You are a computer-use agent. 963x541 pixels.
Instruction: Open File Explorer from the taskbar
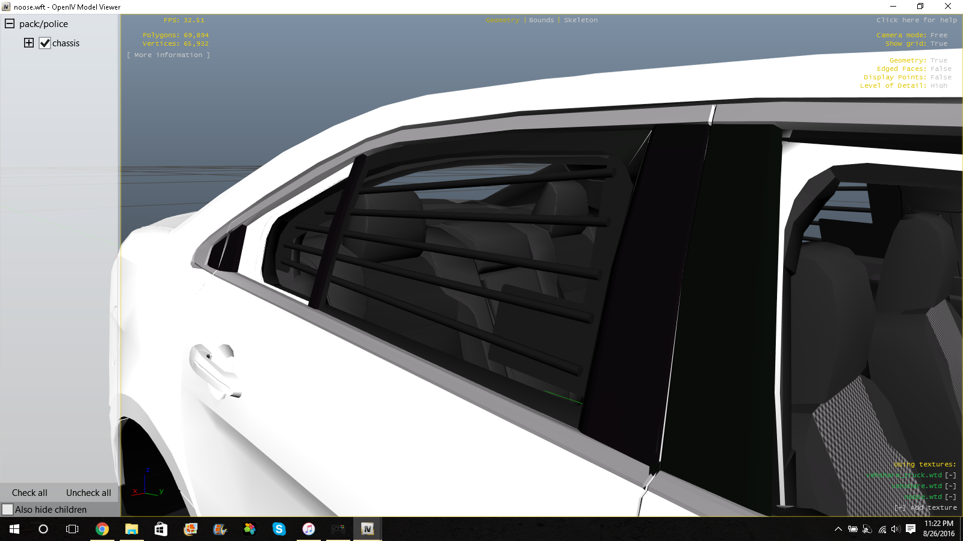tap(131, 529)
